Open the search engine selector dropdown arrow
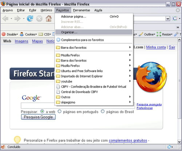 [179, 19]
